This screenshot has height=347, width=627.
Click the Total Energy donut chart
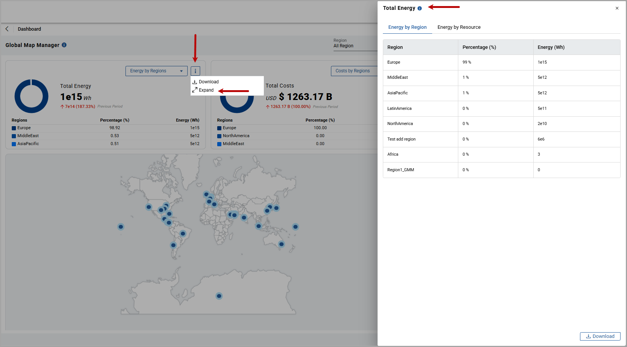(x=31, y=96)
